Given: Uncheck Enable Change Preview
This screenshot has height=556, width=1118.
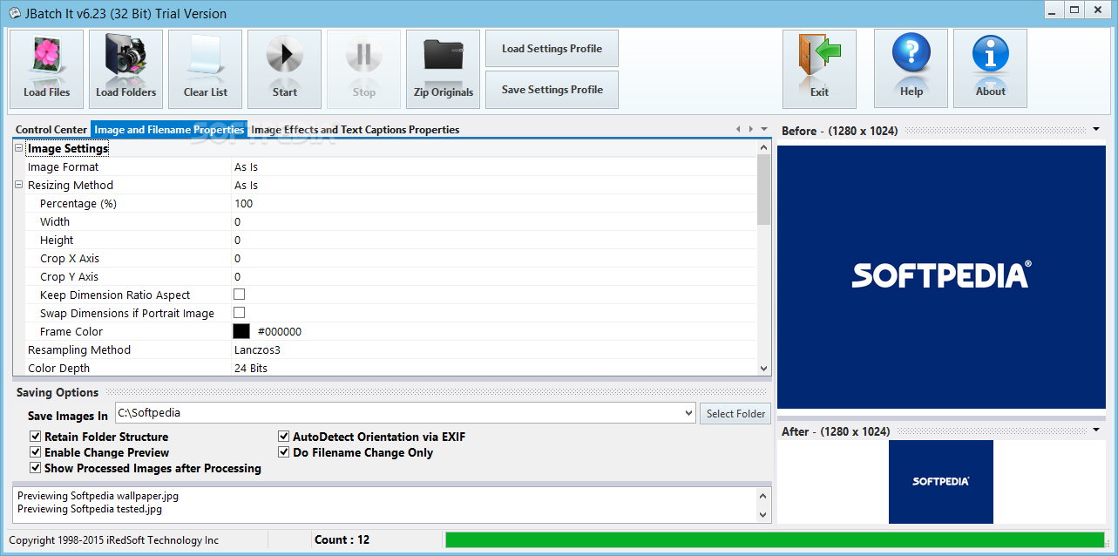Looking at the screenshot, I should point(36,452).
